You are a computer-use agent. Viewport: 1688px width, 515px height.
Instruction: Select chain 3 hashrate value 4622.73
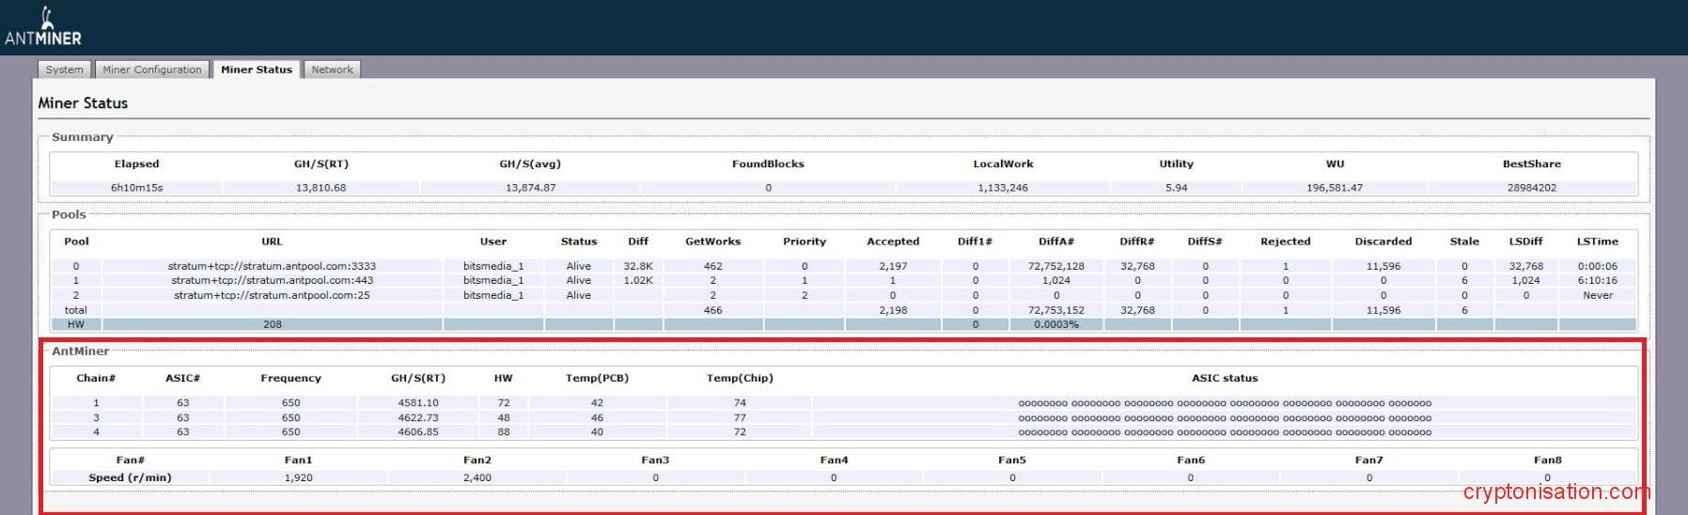(418, 417)
